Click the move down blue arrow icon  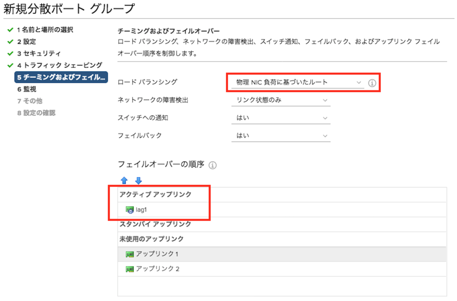[x=138, y=180]
